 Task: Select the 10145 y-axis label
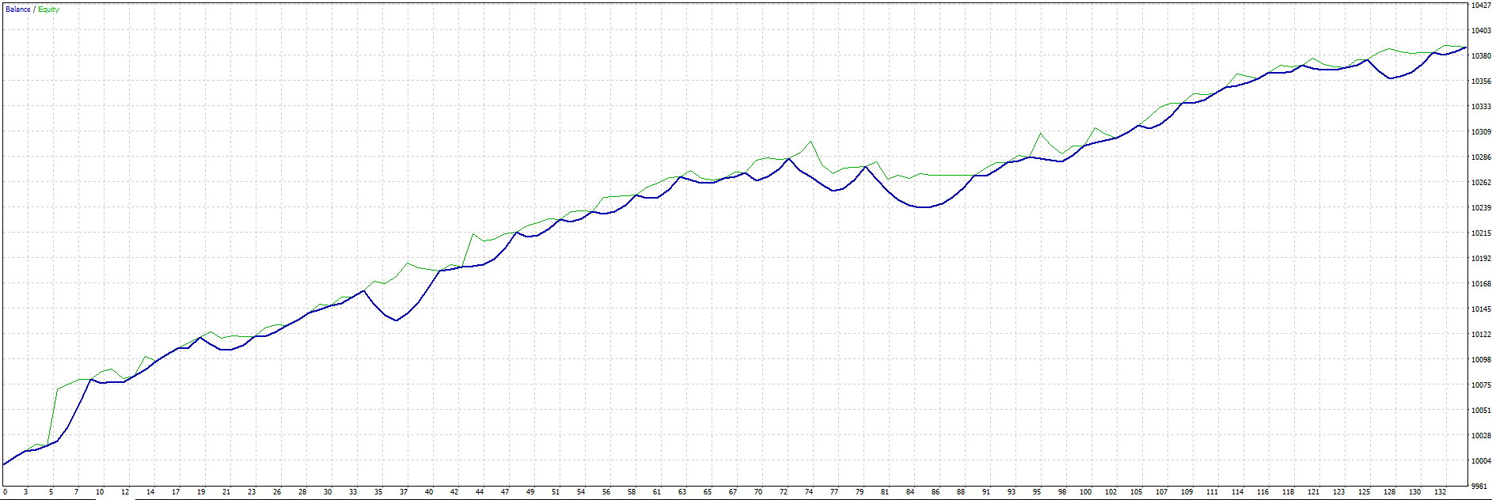[1480, 309]
